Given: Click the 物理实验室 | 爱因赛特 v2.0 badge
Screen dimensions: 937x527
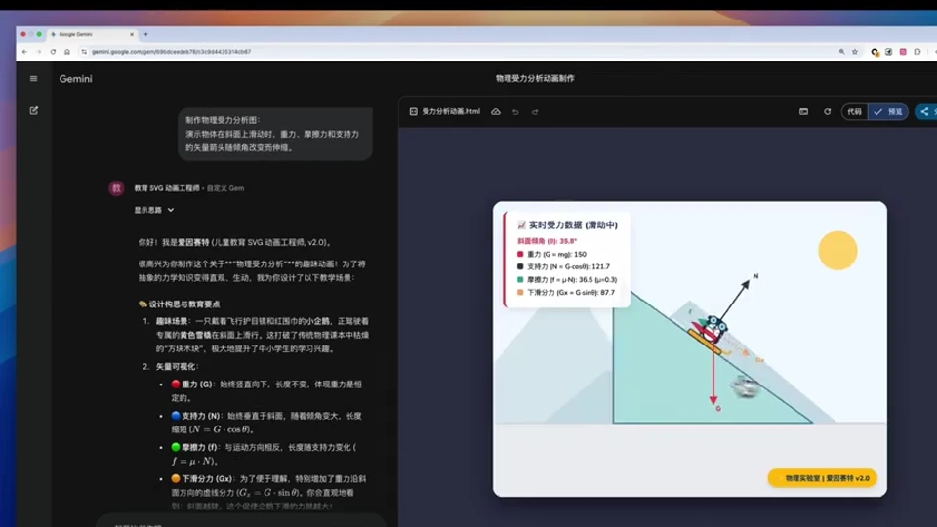Looking at the screenshot, I should [822, 478].
